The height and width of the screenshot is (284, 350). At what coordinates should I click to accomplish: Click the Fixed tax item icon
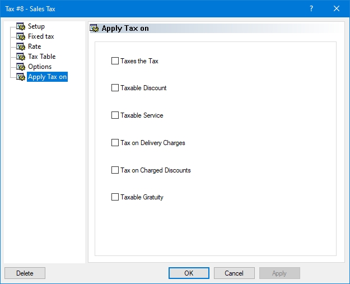[21, 36]
